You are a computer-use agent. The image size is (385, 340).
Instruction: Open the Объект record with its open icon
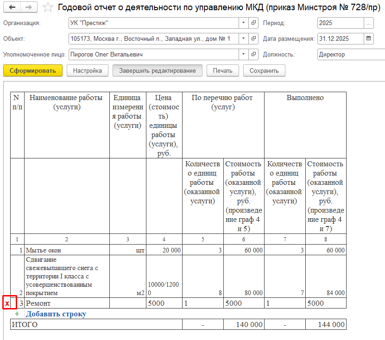254,38
